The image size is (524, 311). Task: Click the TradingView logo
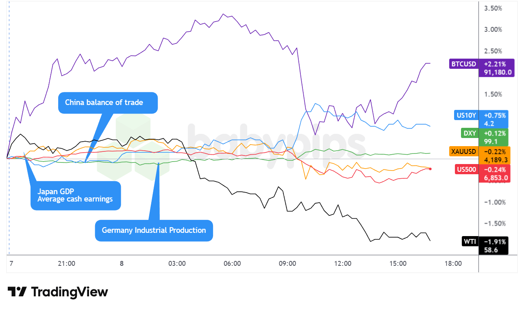pos(58,292)
